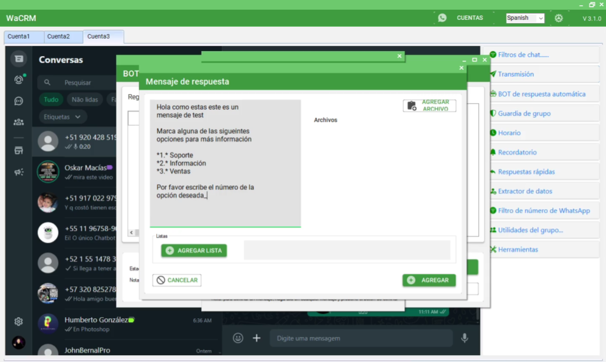Image resolution: width=606 pixels, height=362 pixels.
Task: Enable the Tudo chat filter
Action: click(x=51, y=99)
